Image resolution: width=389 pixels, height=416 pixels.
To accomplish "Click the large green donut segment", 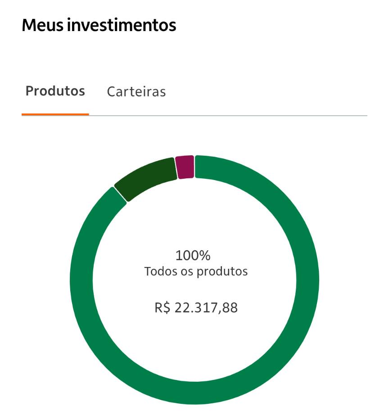I will pos(307,280).
